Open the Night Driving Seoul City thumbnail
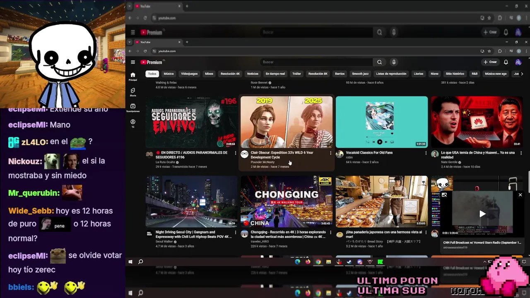Viewport: 530px width, 298px height. coord(192,201)
